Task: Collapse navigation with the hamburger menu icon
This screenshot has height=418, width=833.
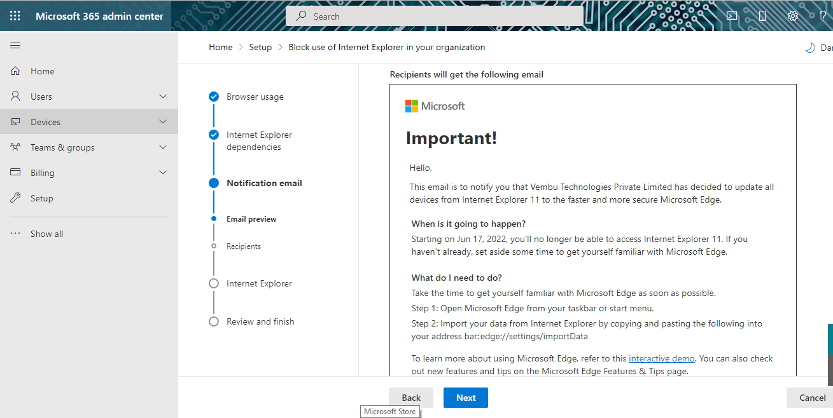Action: [15, 46]
